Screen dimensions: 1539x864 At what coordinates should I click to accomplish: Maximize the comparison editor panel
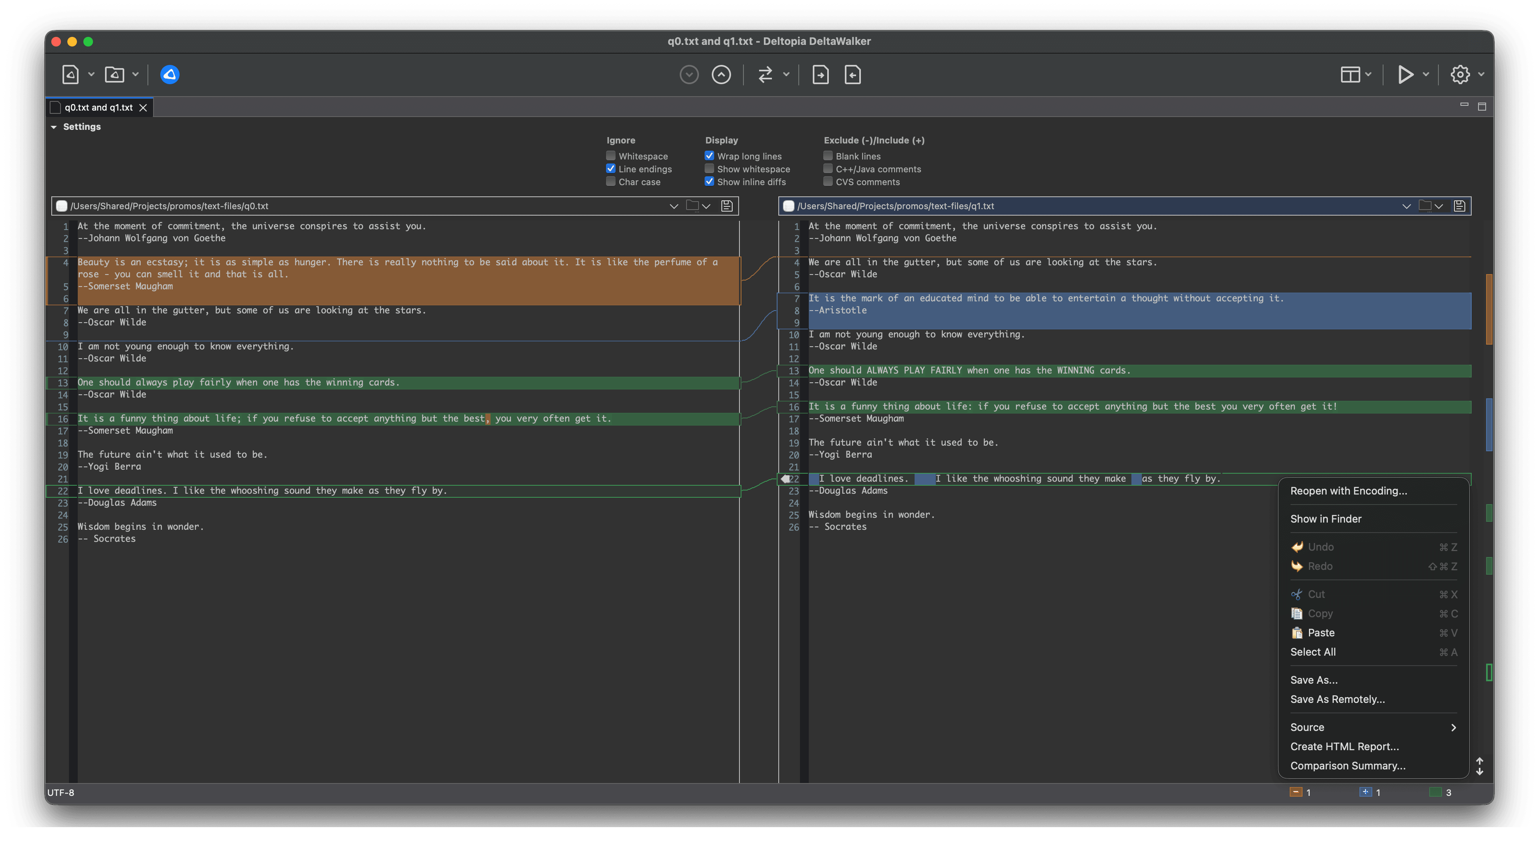1482,107
